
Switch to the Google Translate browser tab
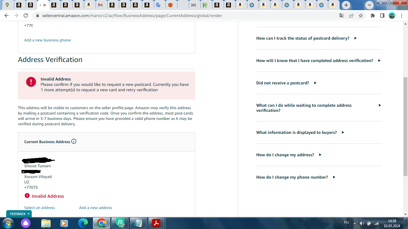(x=159, y=5)
